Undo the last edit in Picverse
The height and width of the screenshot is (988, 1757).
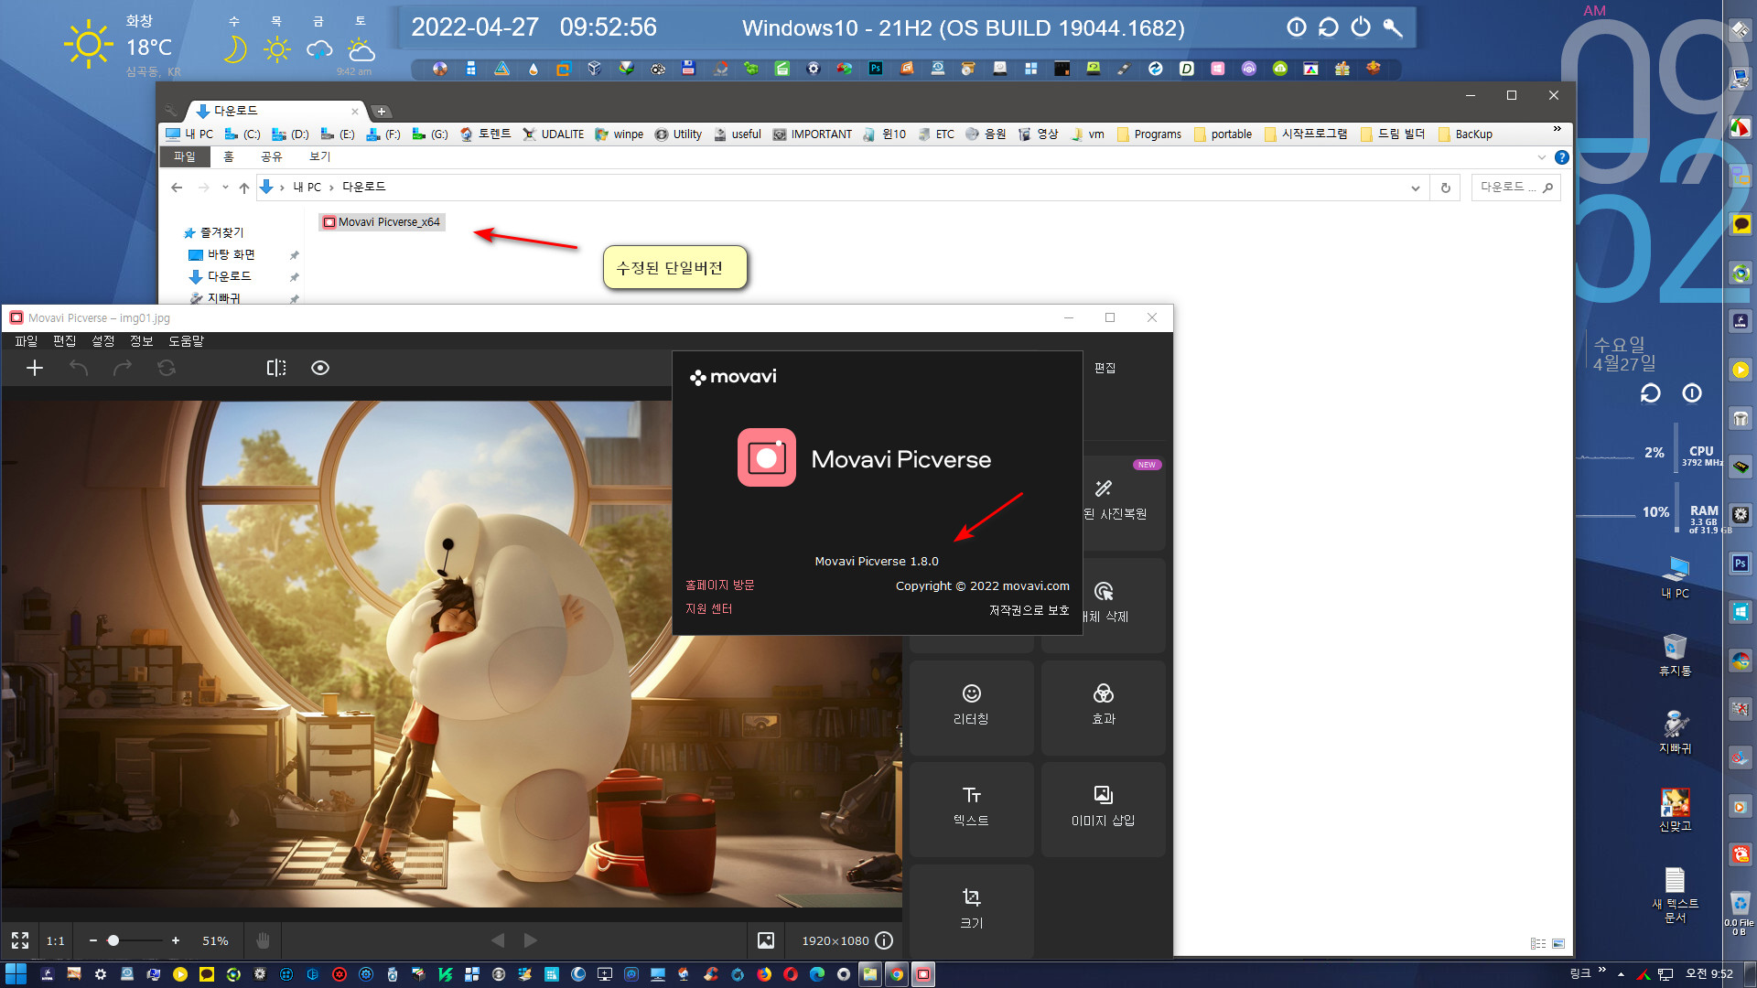(79, 368)
